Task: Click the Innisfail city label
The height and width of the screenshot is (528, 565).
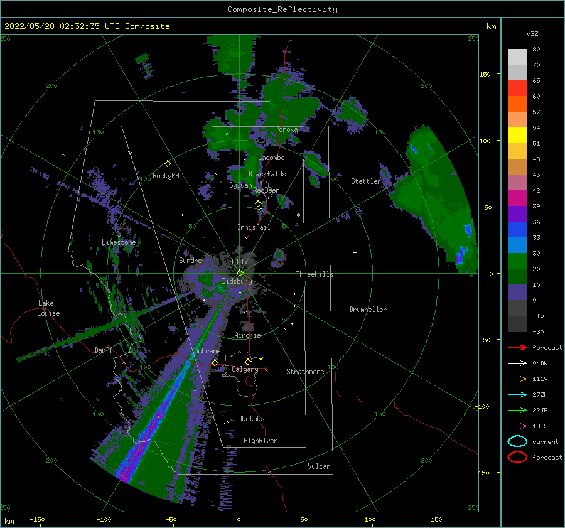Action: pos(254,227)
